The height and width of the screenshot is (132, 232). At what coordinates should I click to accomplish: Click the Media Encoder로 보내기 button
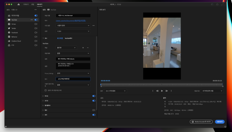(x=201, y=122)
